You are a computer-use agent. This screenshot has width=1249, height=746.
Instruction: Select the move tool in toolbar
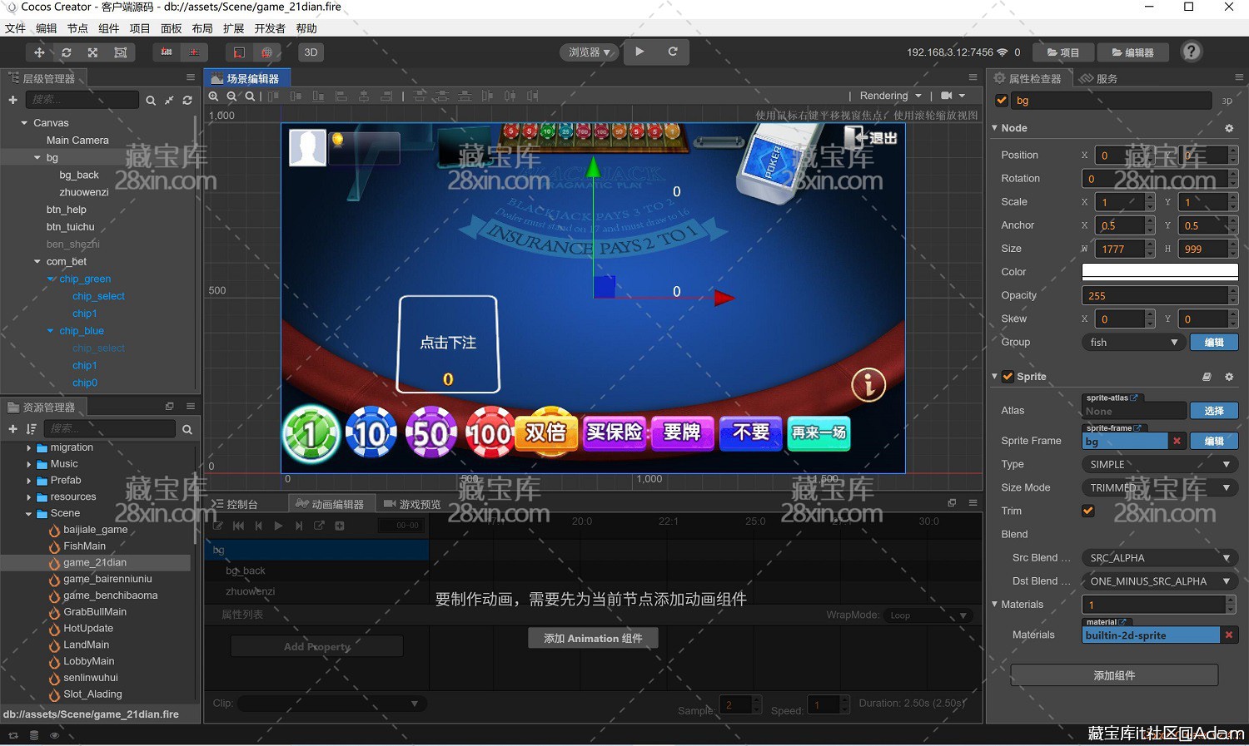coord(39,52)
